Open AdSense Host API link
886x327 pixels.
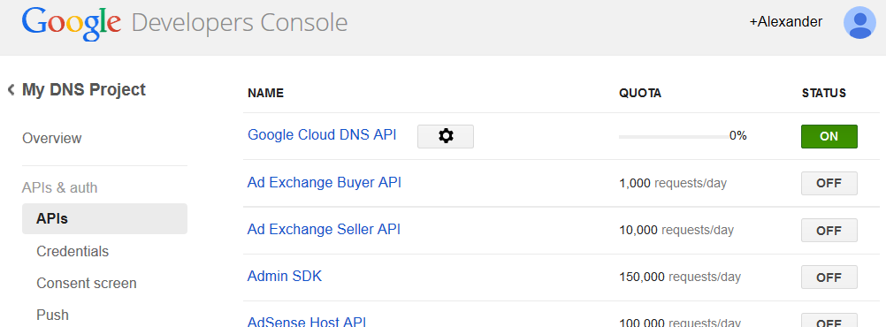(x=307, y=322)
